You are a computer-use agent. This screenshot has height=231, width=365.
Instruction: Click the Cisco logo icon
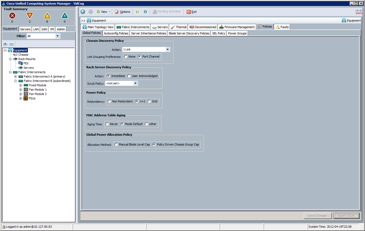click(x=359, y=11)
